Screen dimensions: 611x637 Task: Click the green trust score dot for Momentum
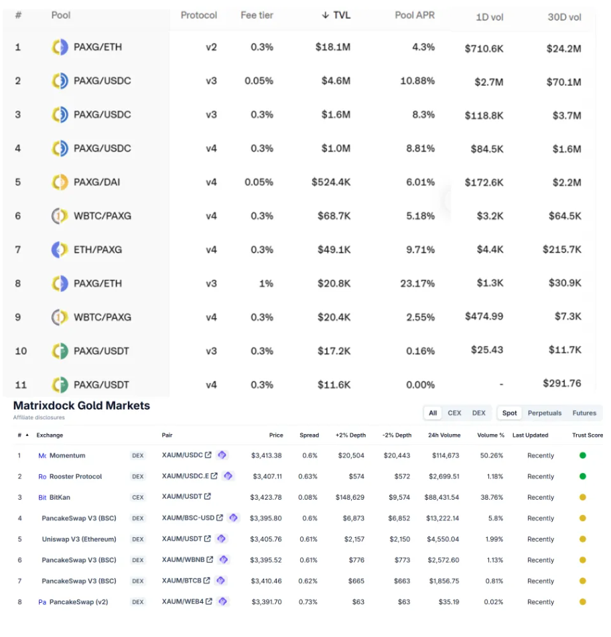(583, 455)
